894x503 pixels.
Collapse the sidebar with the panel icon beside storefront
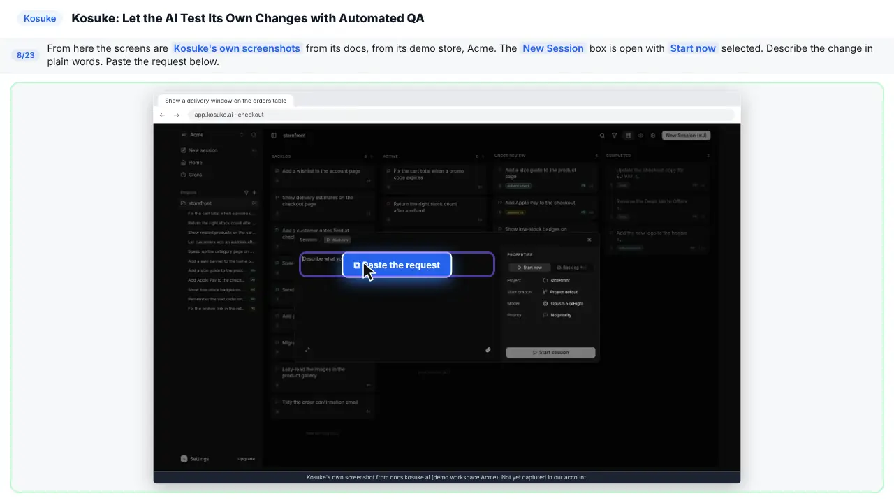274,136
